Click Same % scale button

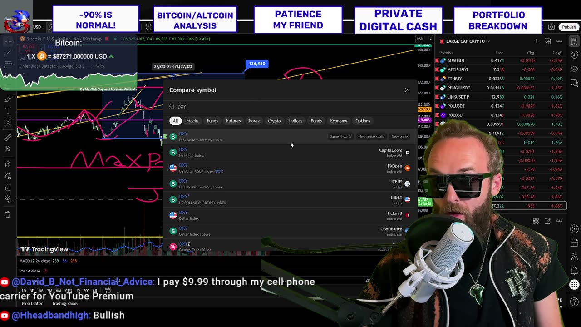pos(340,137)
